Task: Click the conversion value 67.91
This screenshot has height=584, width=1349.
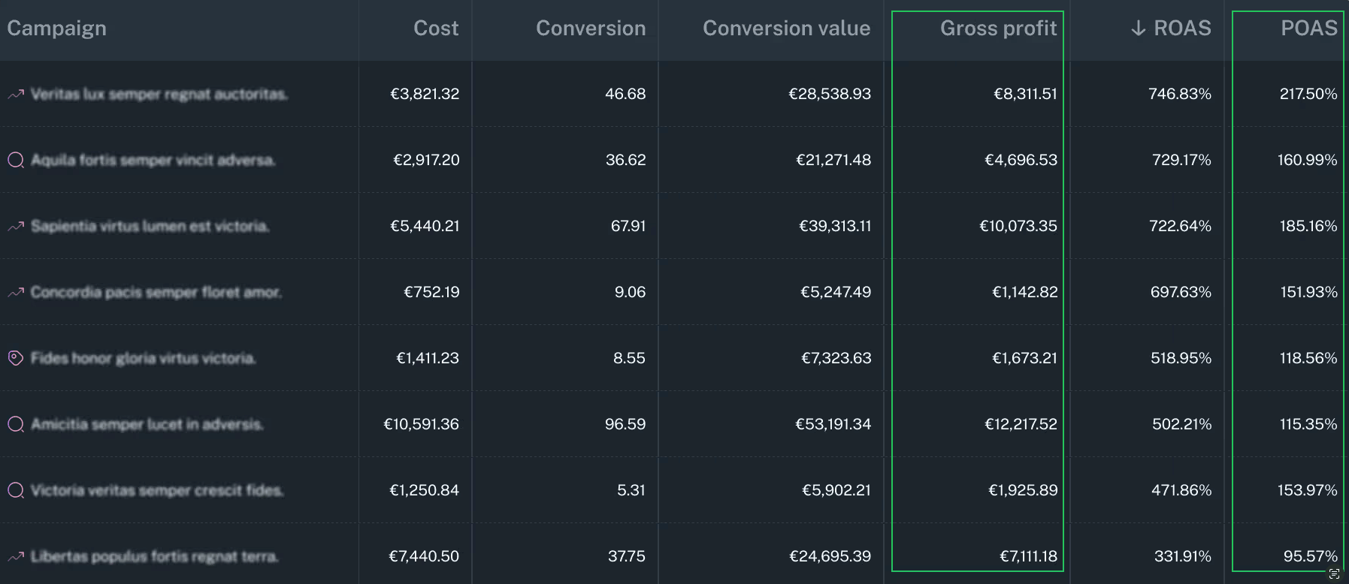Action: (x=628, y=226)
